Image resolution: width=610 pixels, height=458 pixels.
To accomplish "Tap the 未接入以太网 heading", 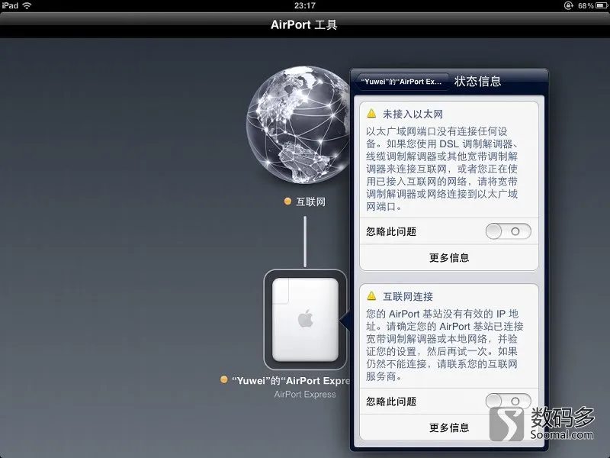I will (x=413, y=114).
